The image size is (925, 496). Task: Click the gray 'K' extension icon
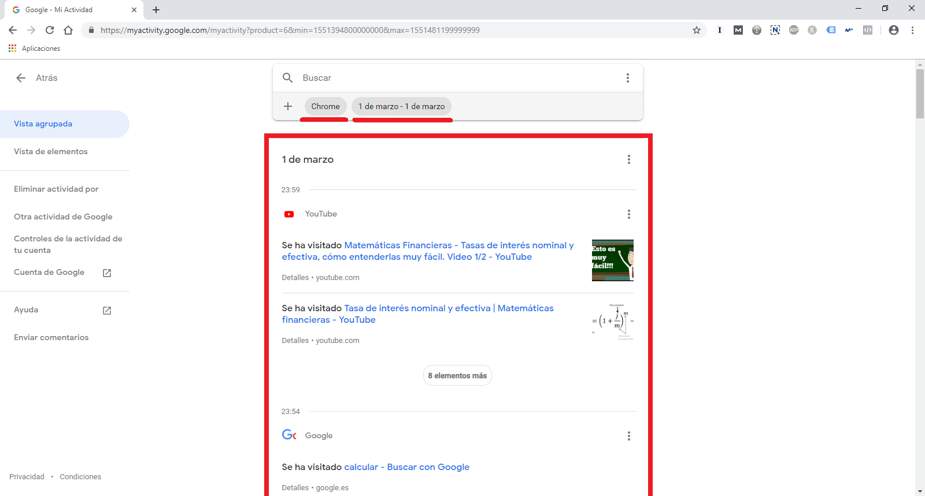tap(812, 30)
